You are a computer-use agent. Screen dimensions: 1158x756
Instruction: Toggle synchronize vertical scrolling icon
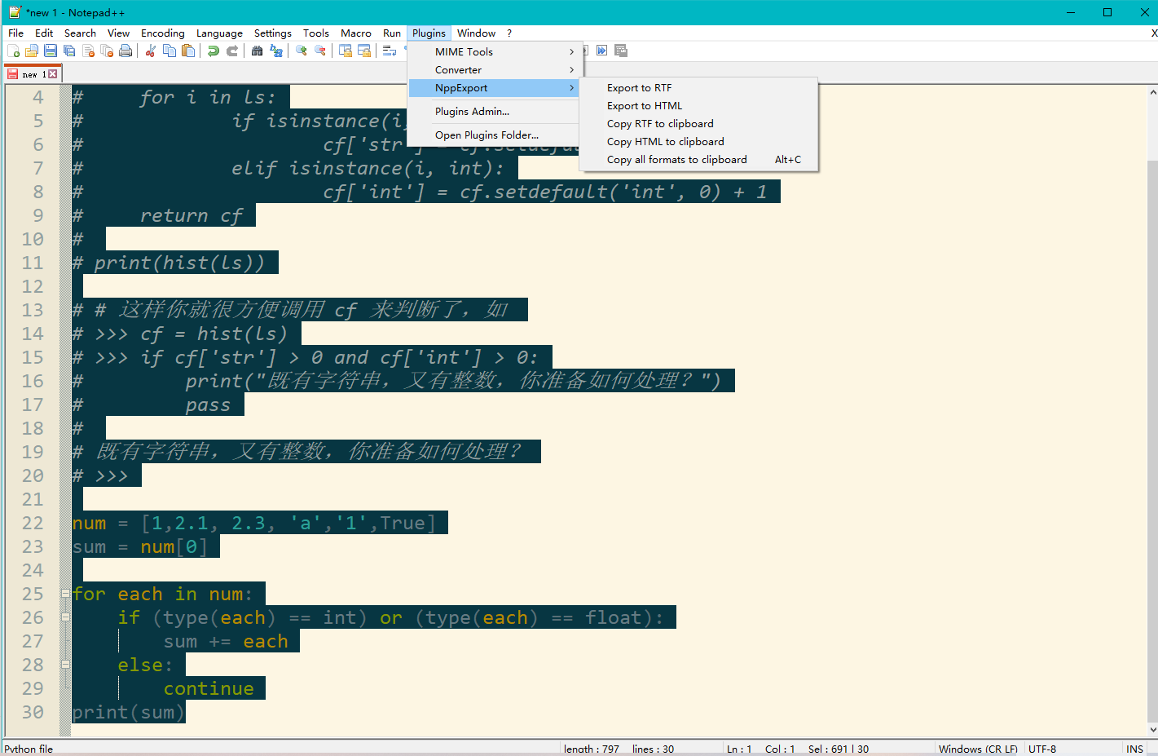point(346,51)
